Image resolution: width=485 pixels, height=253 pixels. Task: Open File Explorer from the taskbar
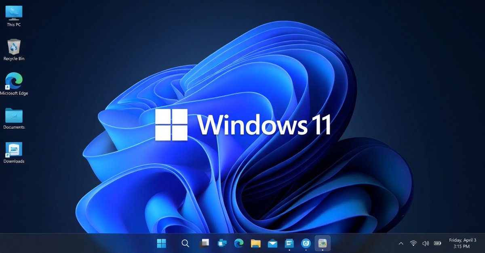point(255,243)
